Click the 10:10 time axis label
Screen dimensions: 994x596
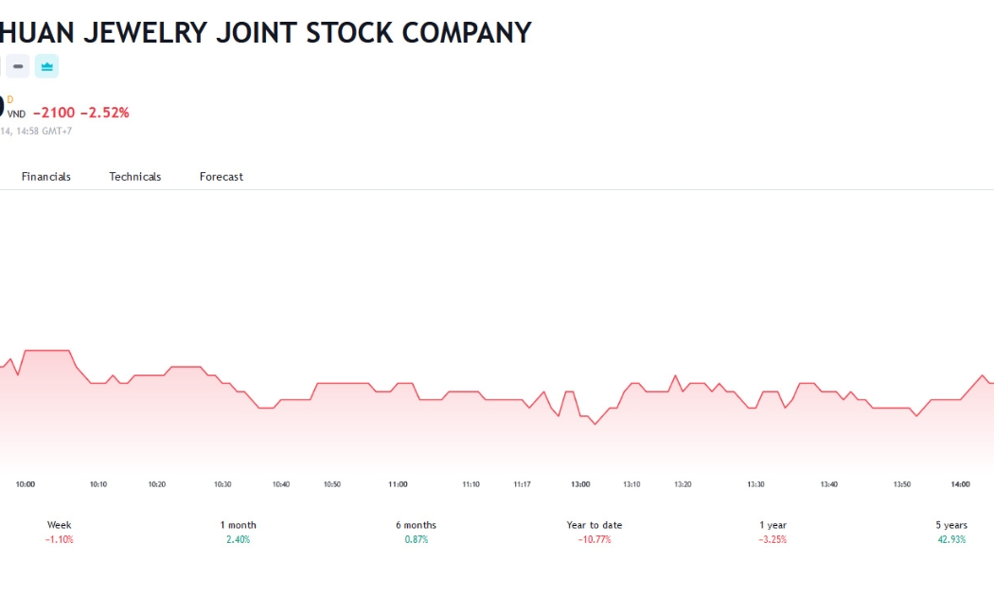click(x=98, y=484)
